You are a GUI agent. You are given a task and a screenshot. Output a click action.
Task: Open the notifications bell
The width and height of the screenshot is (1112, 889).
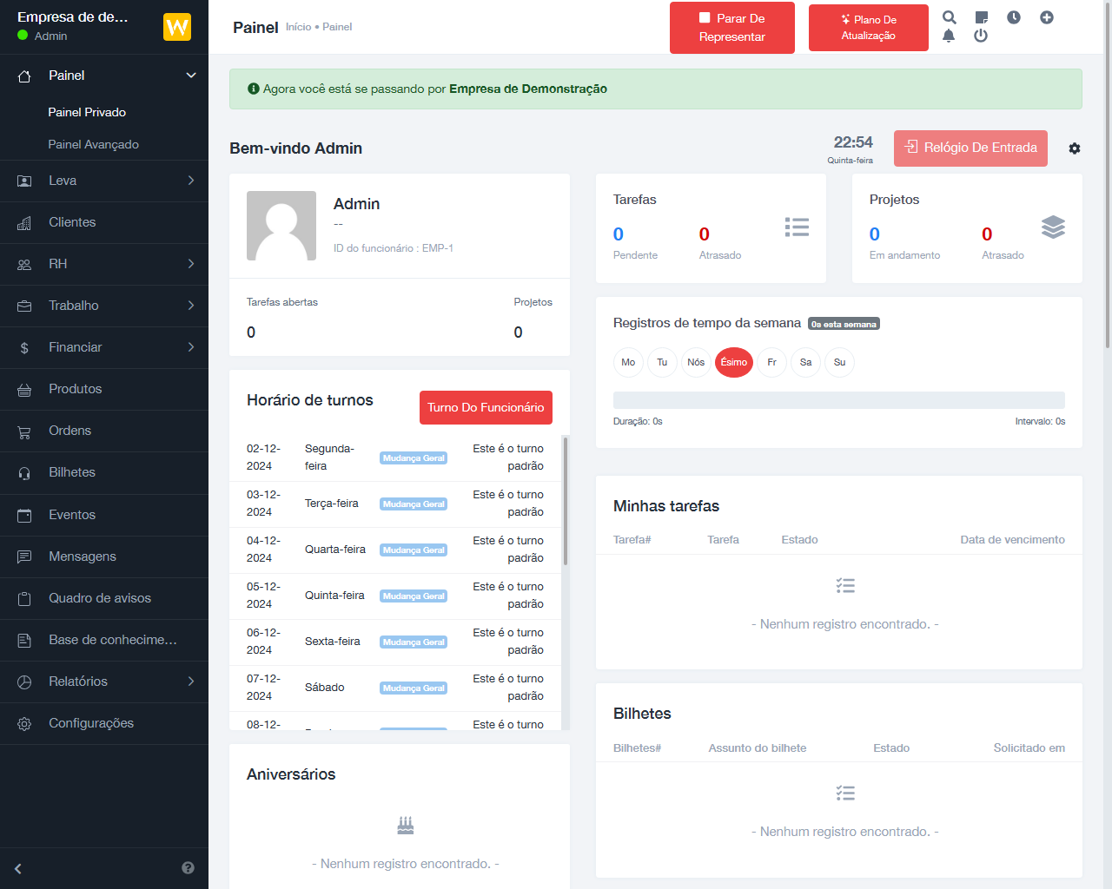coord(949,36)
